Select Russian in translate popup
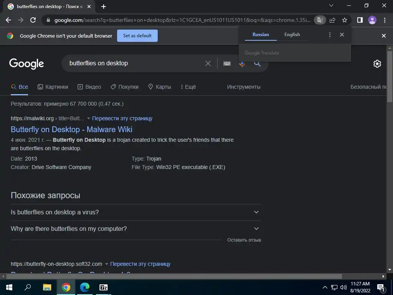Viewport: 393px width, 295px height. 261,35
